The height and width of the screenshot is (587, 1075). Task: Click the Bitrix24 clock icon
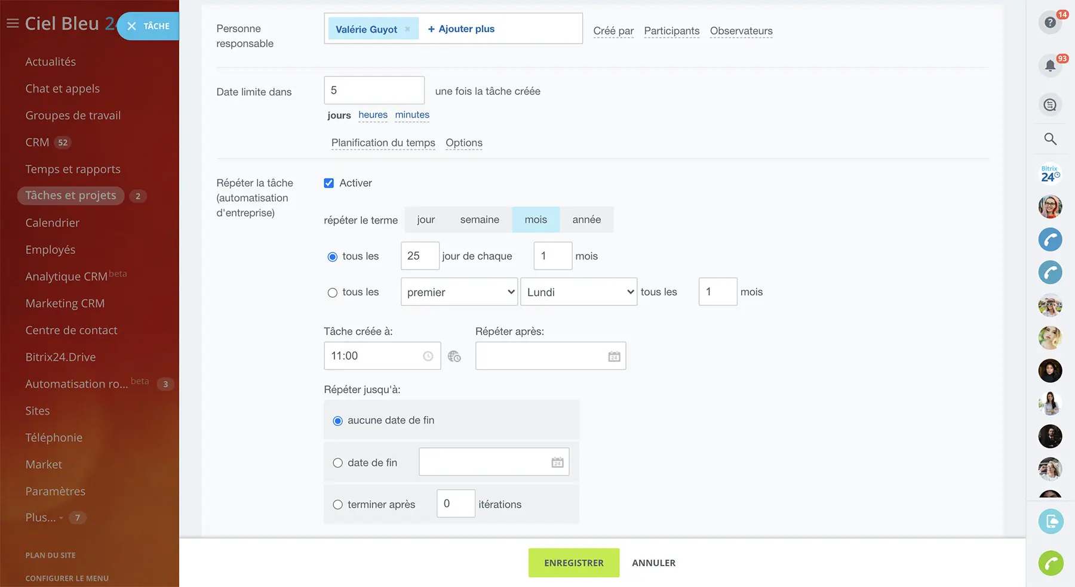(x=1050, y=174)
